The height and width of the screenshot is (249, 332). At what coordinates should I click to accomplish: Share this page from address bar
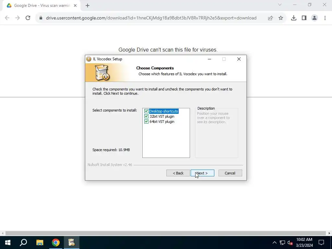pyautogui.click(x=270, y=18)
